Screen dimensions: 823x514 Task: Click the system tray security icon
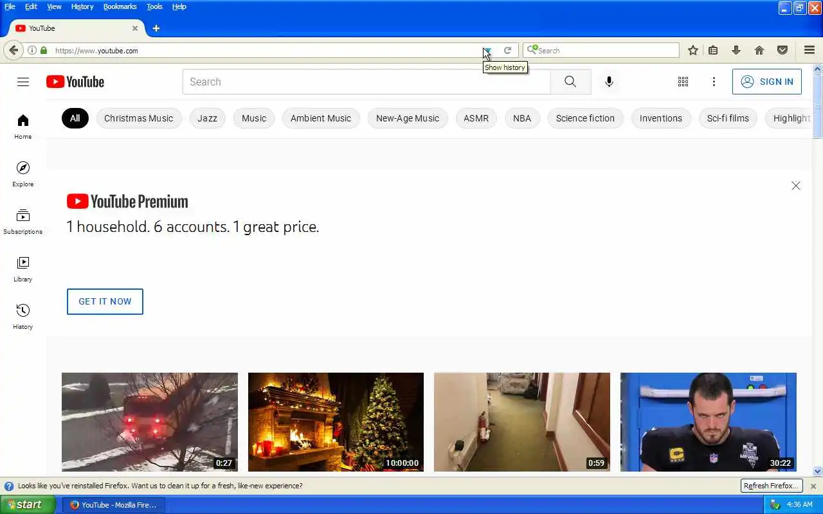775,505
